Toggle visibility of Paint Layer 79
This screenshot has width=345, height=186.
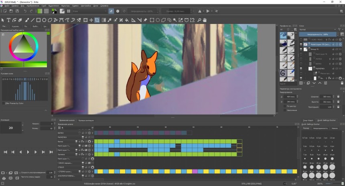click(301, 44)
